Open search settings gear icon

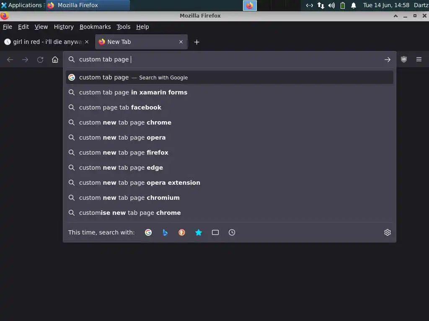[388, 232]
